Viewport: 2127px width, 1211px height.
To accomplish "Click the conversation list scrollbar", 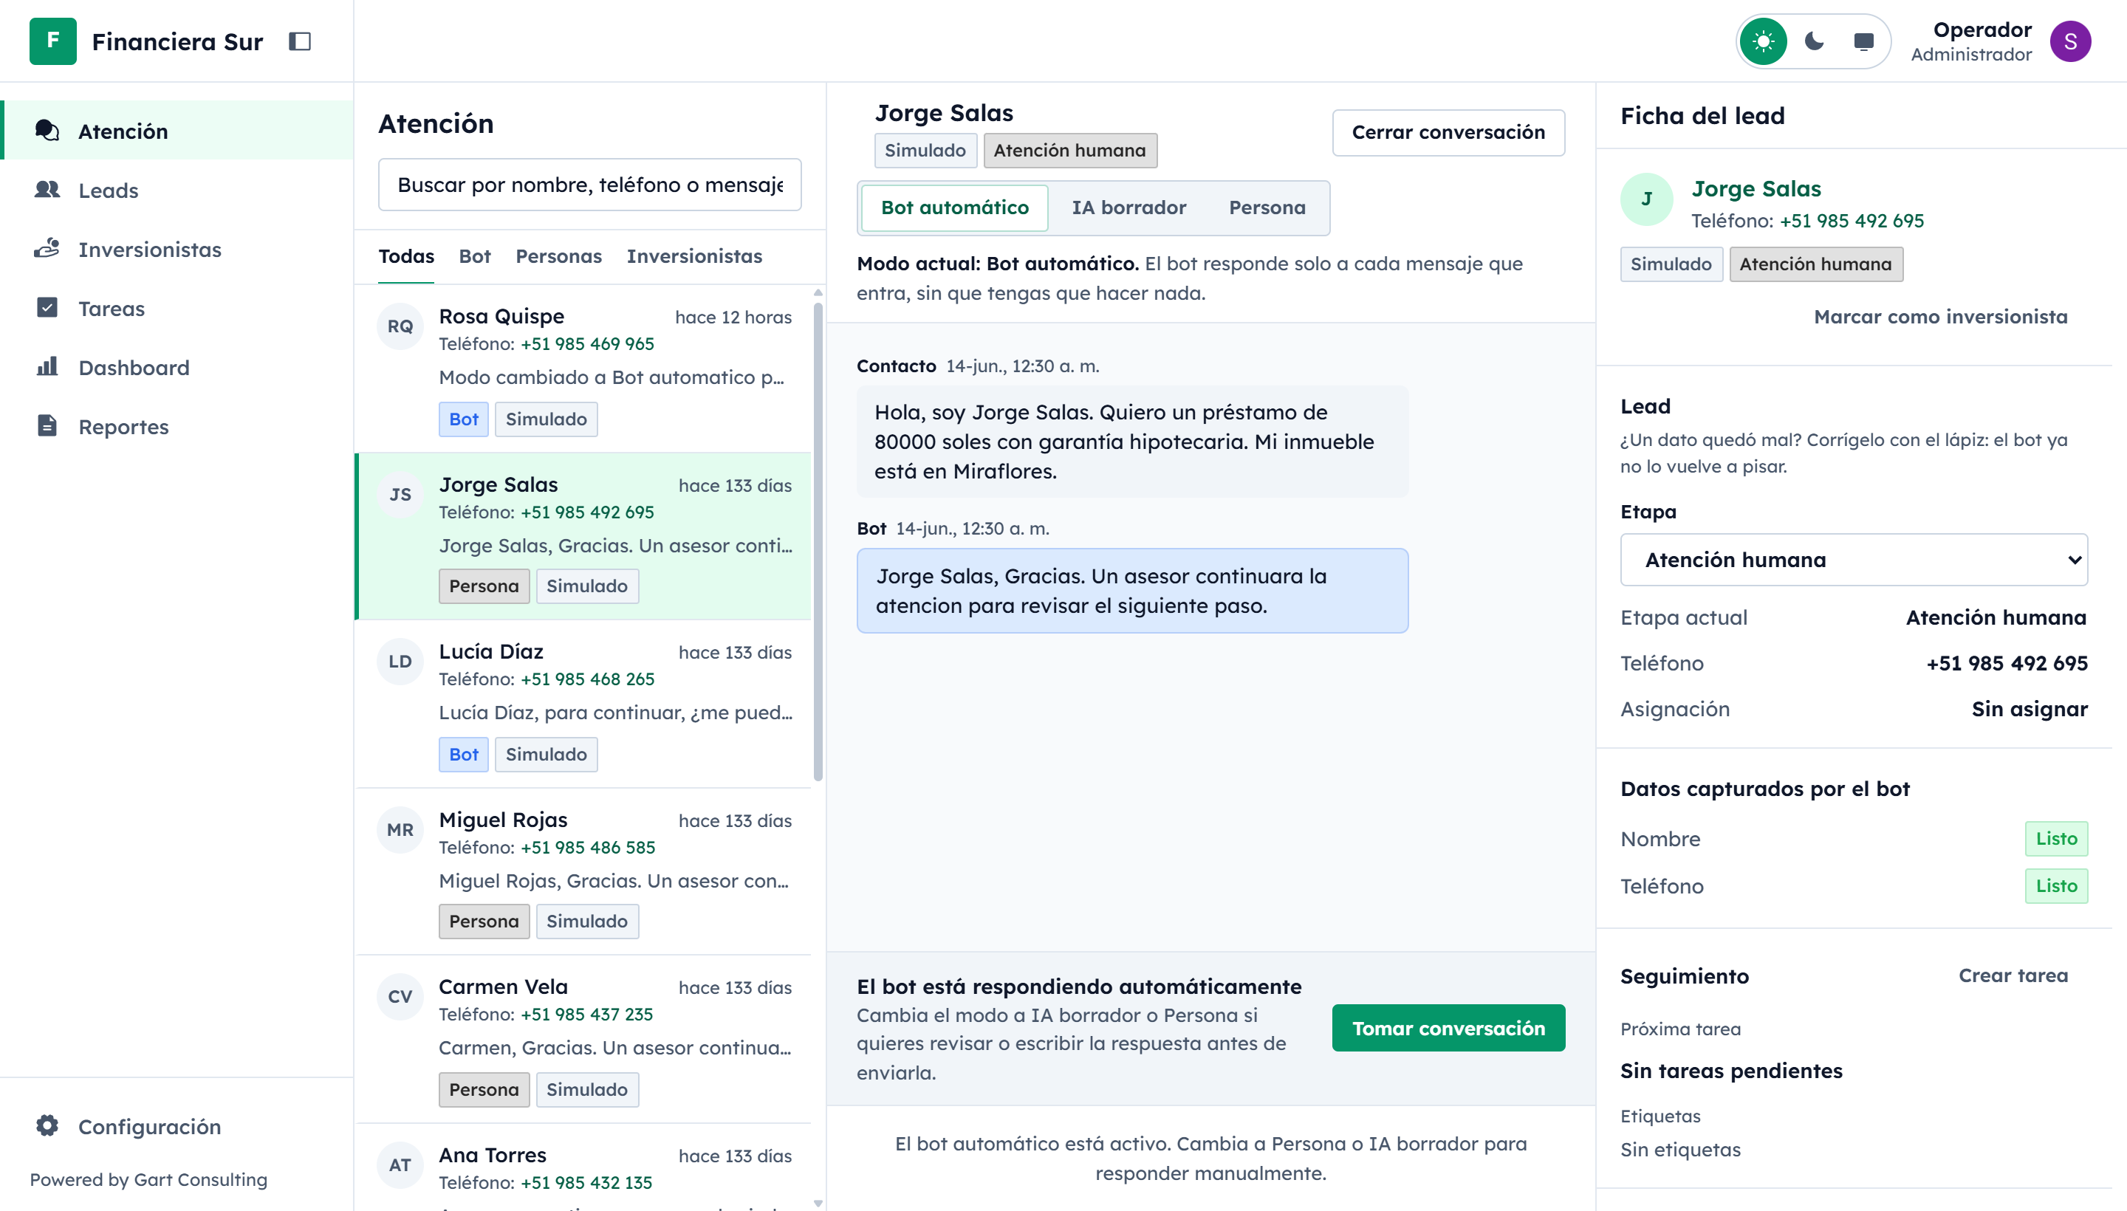I will click(818, 541).
